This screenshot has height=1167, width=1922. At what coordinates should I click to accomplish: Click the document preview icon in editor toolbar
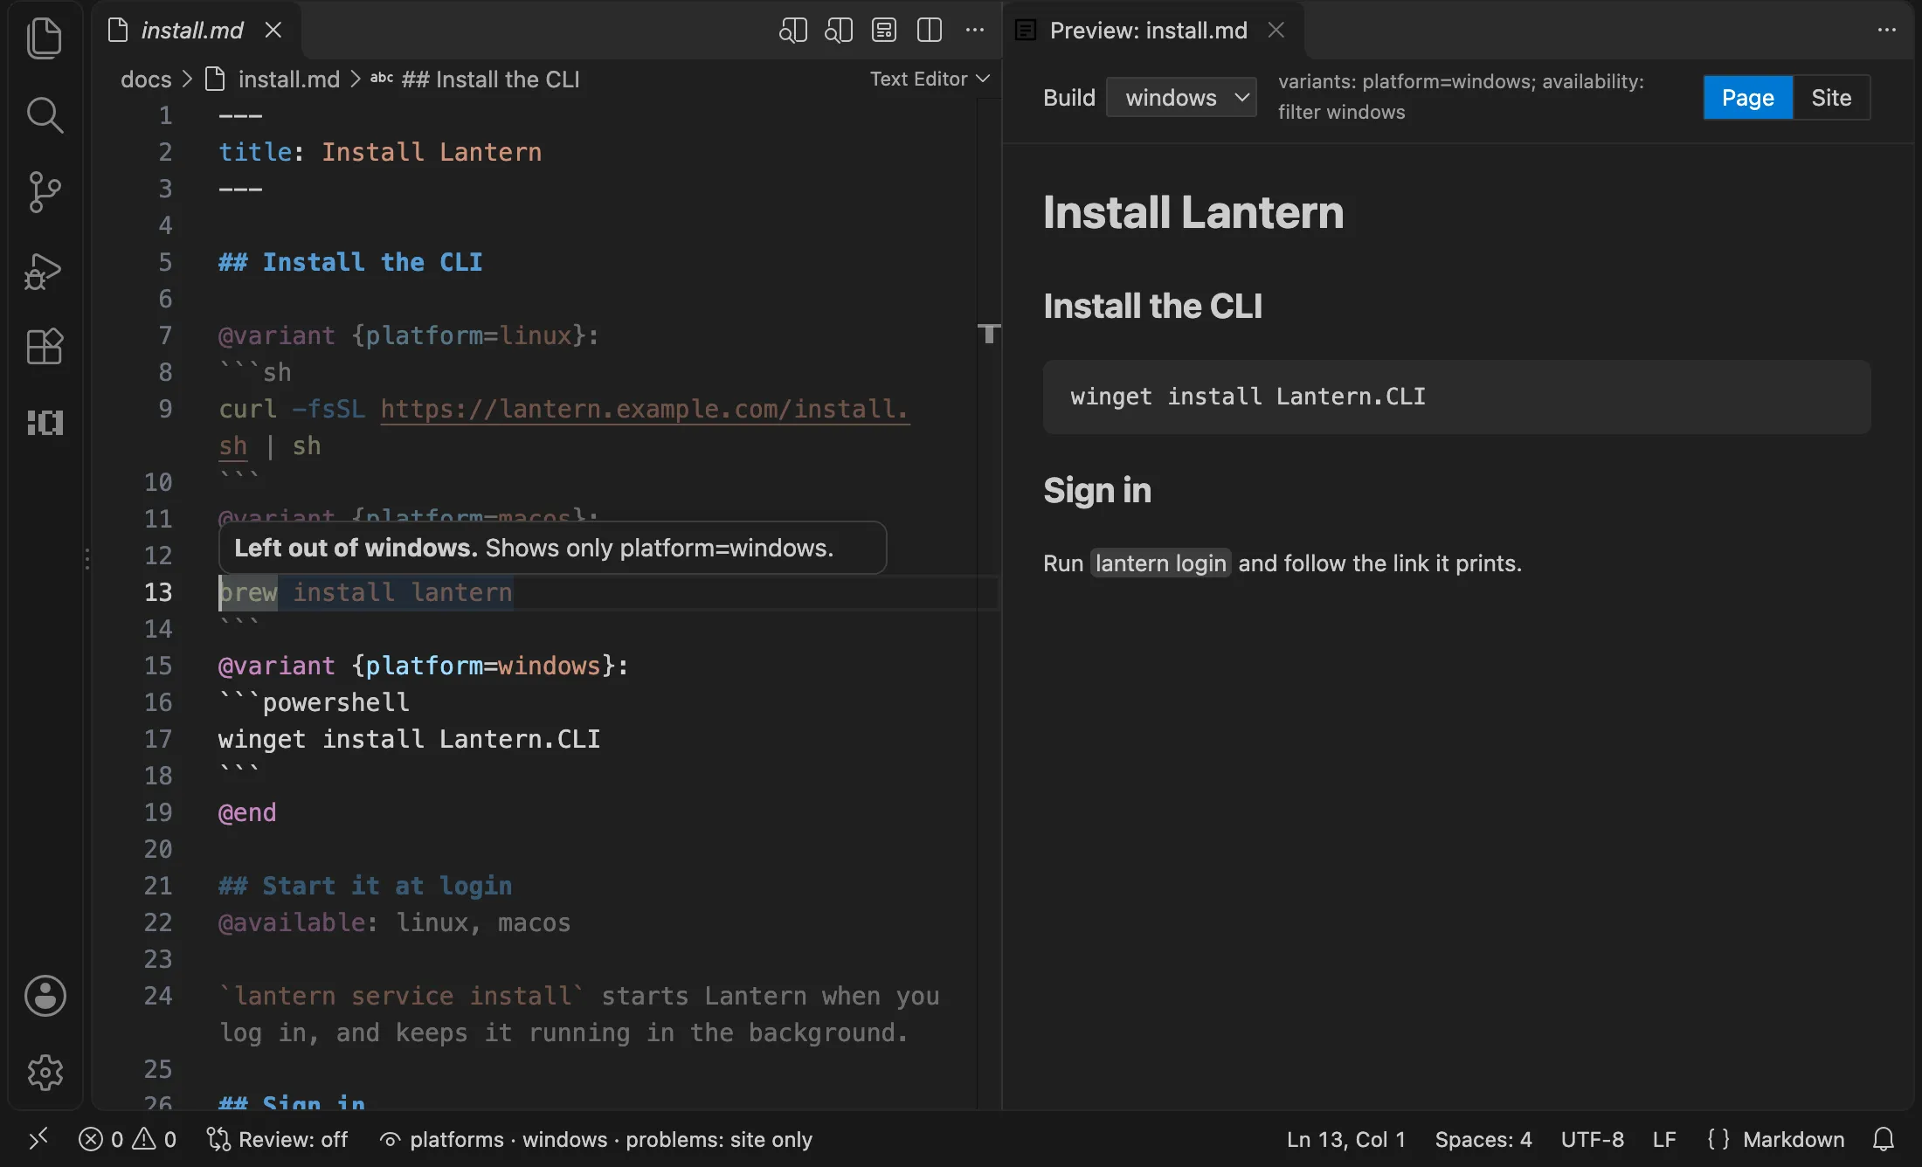pos(884,31)
